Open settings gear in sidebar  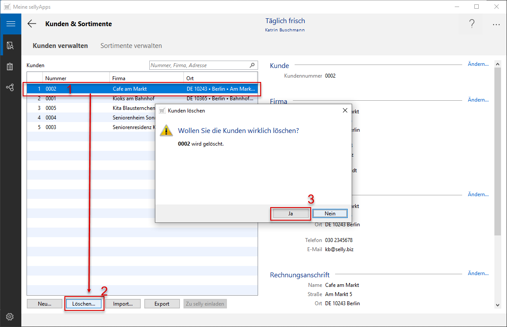[10, 317]
